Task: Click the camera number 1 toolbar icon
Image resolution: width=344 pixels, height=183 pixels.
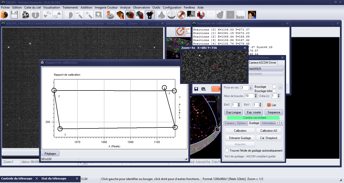Action: [x=120, y=15]
